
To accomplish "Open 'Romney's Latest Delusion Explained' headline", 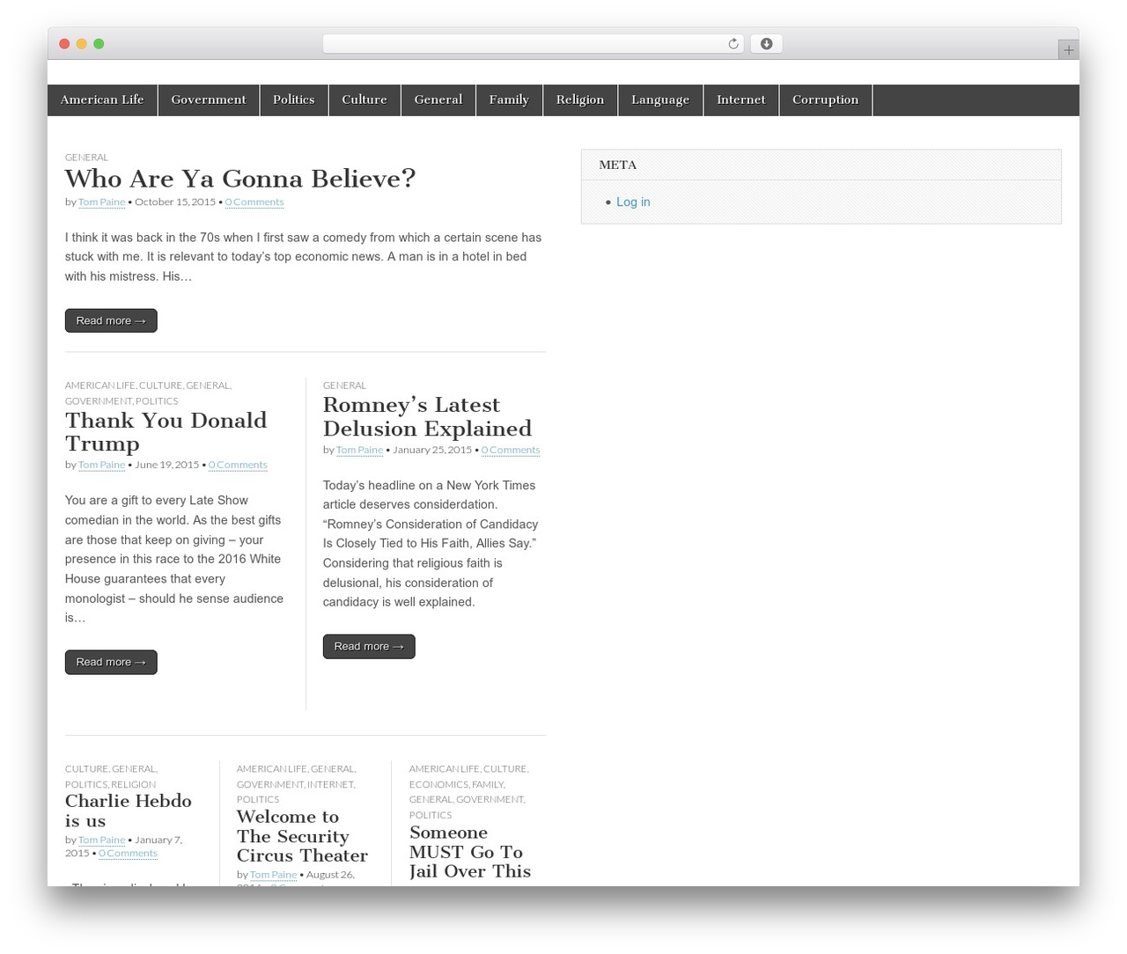I will click(427, 416).
